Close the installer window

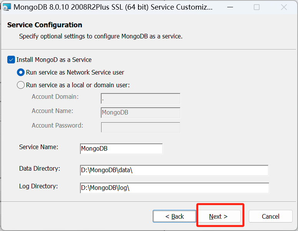284,7
